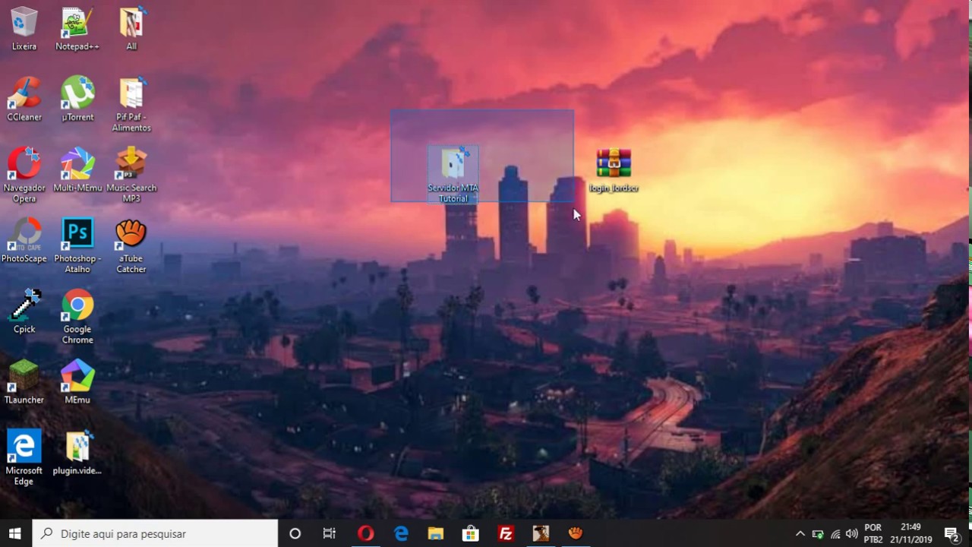The width and height of the screenshot is (972, 547).
Task: Click the battery power tray icon
Action: click(818, 533)
